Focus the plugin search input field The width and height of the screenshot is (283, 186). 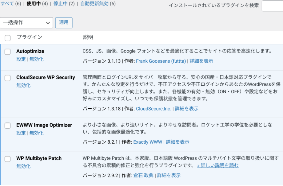point(272,6)
